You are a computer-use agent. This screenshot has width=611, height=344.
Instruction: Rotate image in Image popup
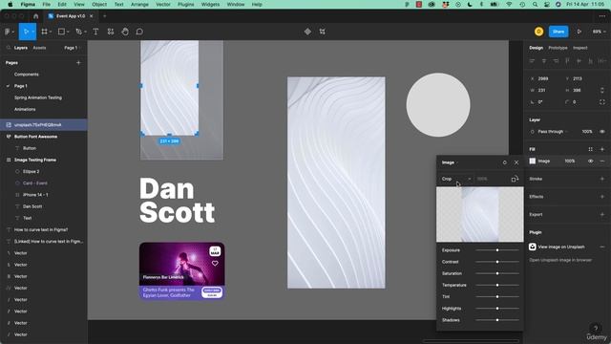point(515,179)
